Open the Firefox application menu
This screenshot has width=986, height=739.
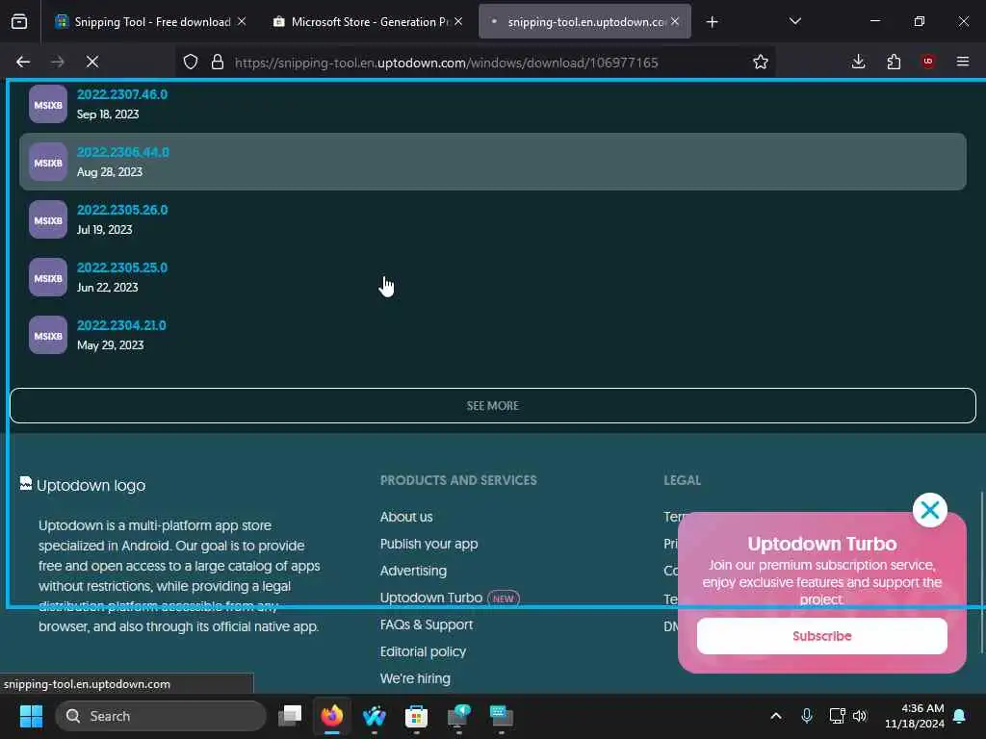click(x=963, y=62)
